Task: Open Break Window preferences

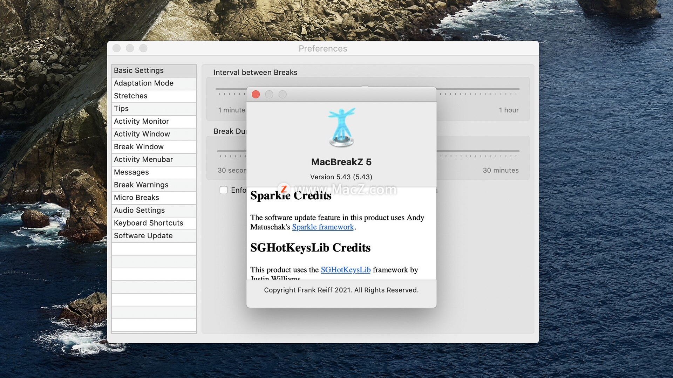Action: 154,147
